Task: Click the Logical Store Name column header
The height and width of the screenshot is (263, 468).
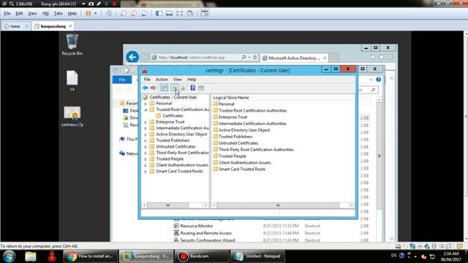Action: [x=231, y=97]
